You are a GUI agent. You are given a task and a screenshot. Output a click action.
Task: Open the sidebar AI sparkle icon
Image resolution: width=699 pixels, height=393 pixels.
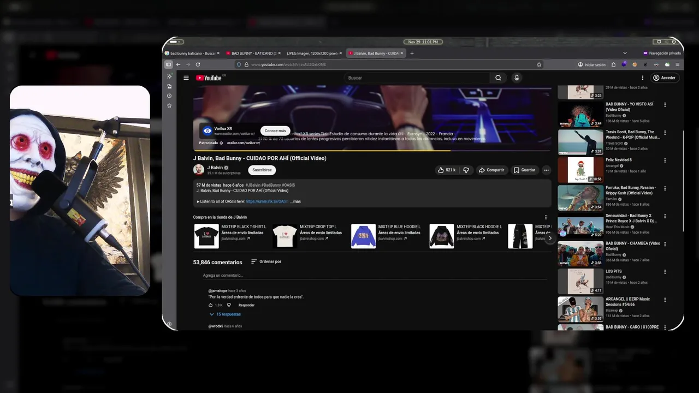169,76
